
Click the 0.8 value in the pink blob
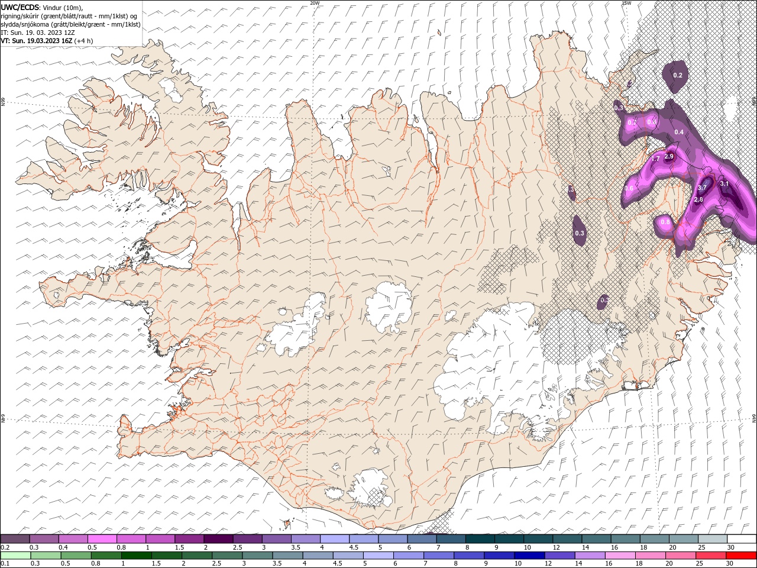tap(665, 222)
